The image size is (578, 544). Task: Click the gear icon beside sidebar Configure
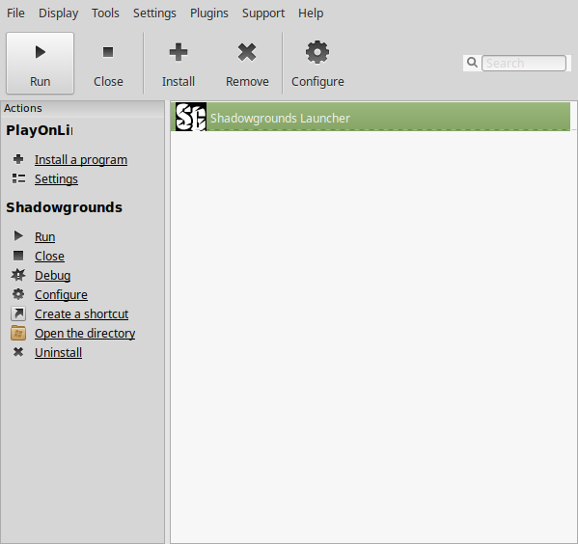[18, 294]
